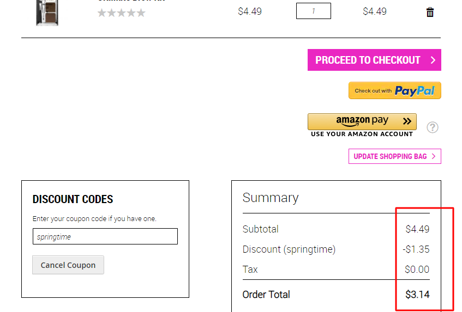
Task: Click the five-star product rating
Action: coord(122,13)
